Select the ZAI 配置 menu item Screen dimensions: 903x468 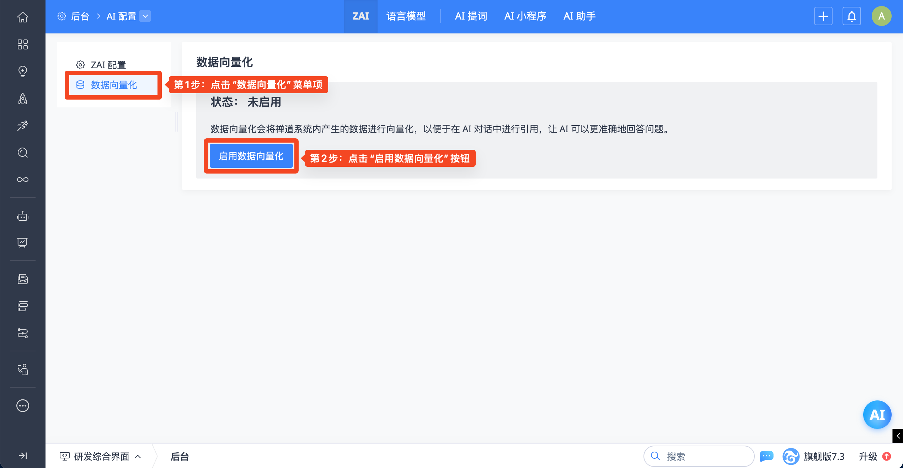click(x=108, y=65)
